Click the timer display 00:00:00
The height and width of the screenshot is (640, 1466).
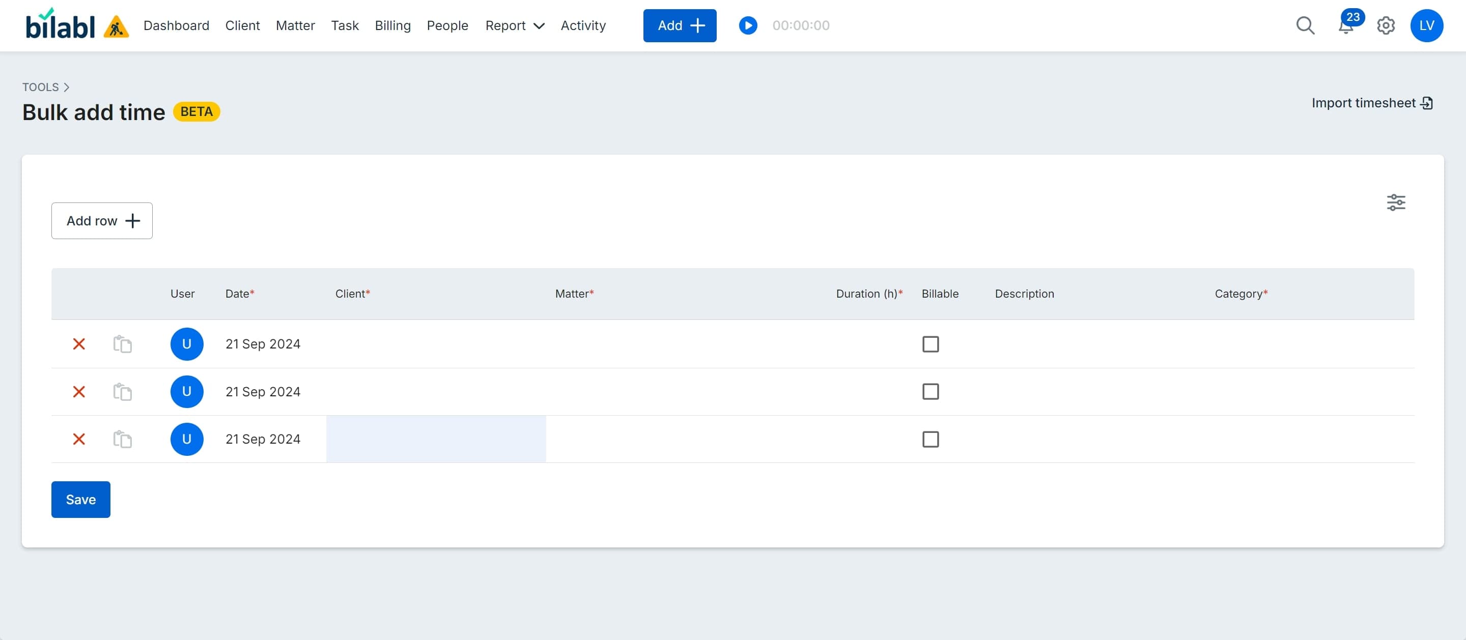coord(801,25)
